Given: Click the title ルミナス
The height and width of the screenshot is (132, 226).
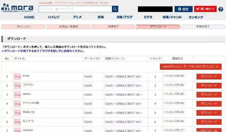Looking at the screenshot, I should tap(28, 121).
